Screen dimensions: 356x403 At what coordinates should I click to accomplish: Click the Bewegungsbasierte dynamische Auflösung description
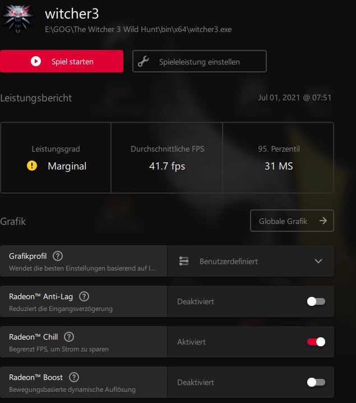[72, 390]
